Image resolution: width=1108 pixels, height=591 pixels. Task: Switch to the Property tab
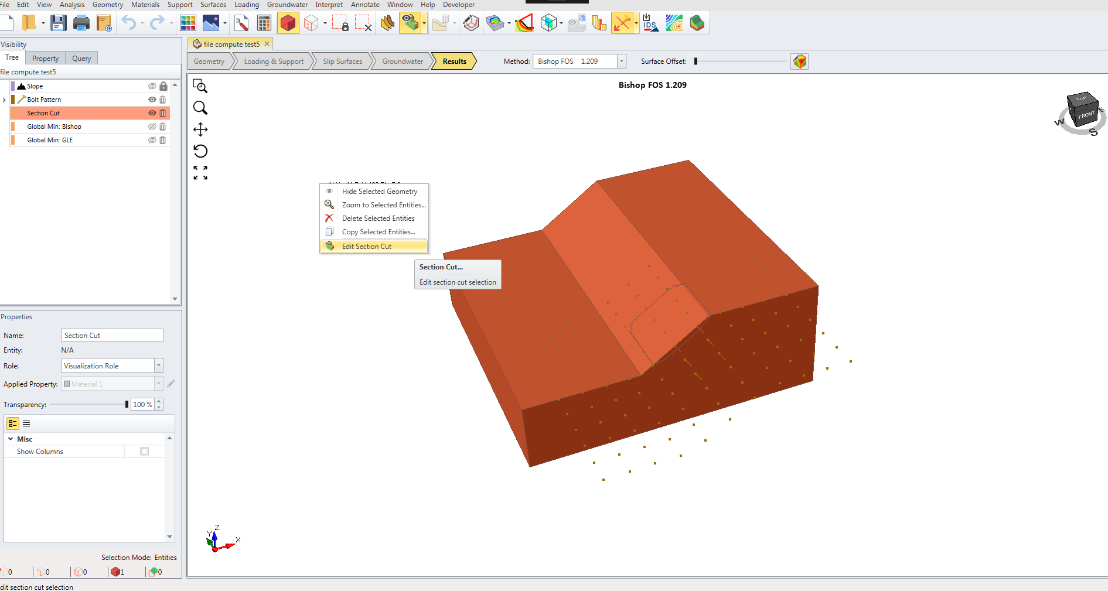coord(45,58)
